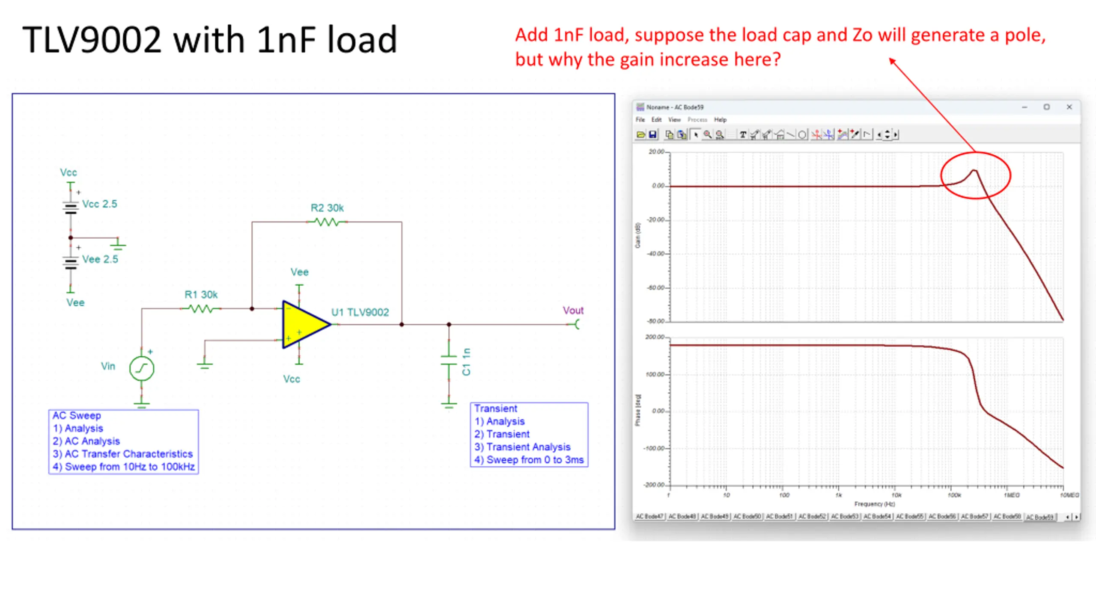Image resolution: width=1096 pixels, height=616 pixels.
Task: Switch to the AC Bode49 tab
Action: (x=715, y=517)
